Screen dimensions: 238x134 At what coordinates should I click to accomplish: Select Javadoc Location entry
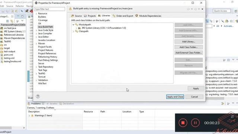pos(46,40)
